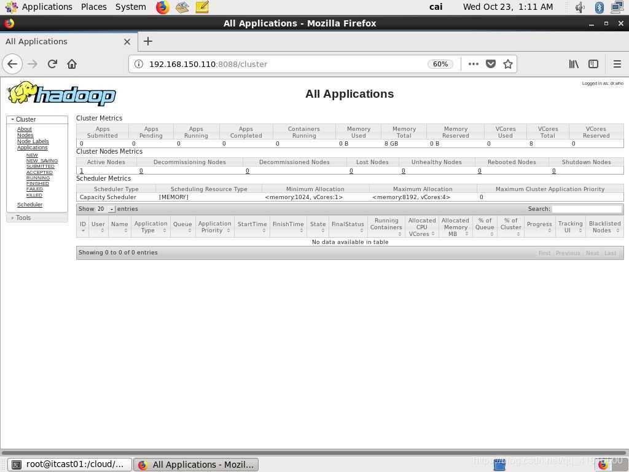This screenshot has height=472, width=629.
Task: Click the table Search input field
Action: [587, 209]
